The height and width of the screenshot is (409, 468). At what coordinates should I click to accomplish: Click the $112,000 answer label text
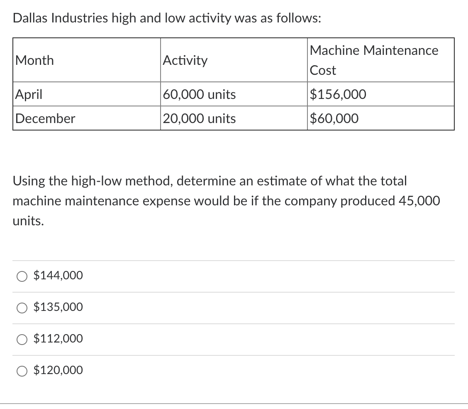[x=57, y=339]
